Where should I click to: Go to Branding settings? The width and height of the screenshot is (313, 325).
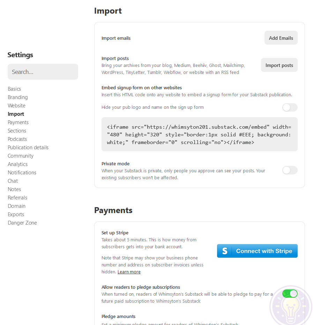coord(18,97)
